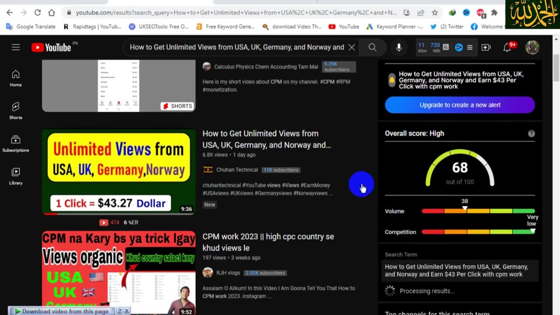Screen dimensions: 560x315
Task: Open download Video Thumbnail bookmark
Action: (x=292, y=27)
